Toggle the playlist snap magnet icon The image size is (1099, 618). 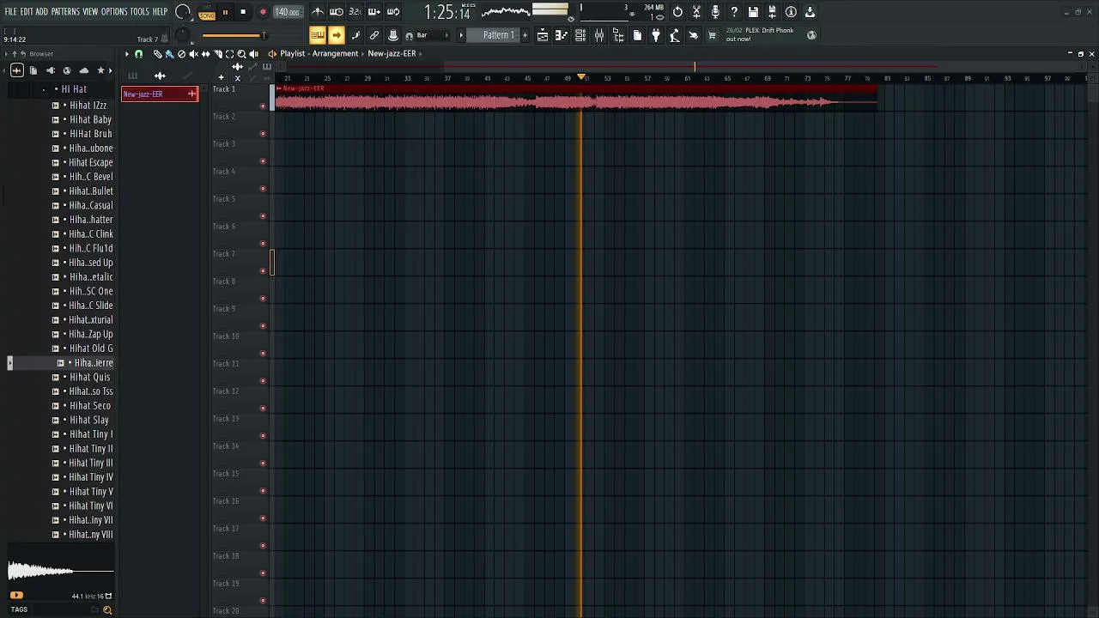(138, 53)
